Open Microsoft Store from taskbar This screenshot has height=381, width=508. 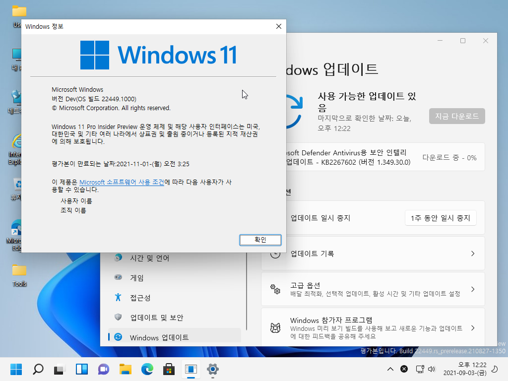(169, 369)
